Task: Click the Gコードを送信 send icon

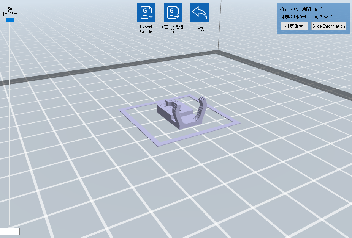Action: pyautogui.click(x=173, y=13)
